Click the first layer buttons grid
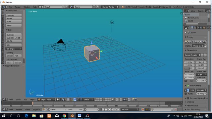212x119 pixels. pyautogui.click(x=99, y=99)
